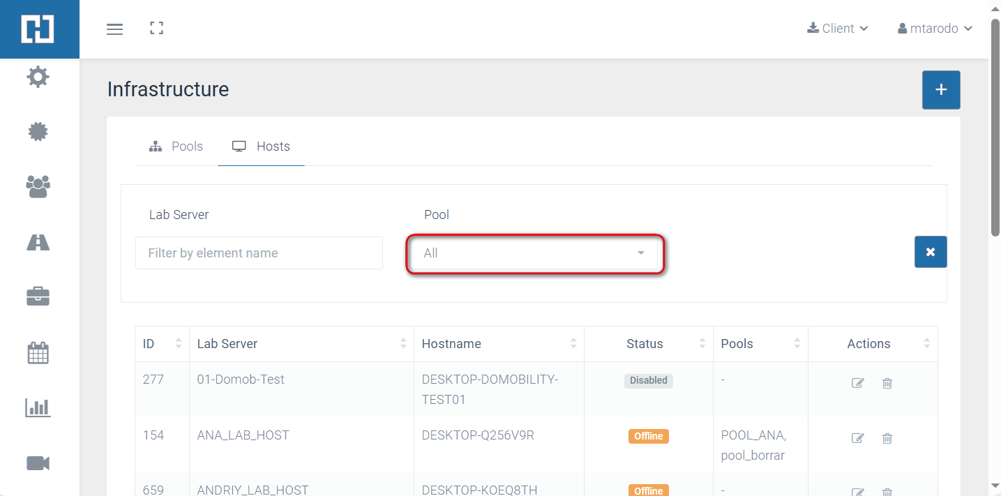
Task: Select the Hosts tab
Action: [x=262, y=146]
